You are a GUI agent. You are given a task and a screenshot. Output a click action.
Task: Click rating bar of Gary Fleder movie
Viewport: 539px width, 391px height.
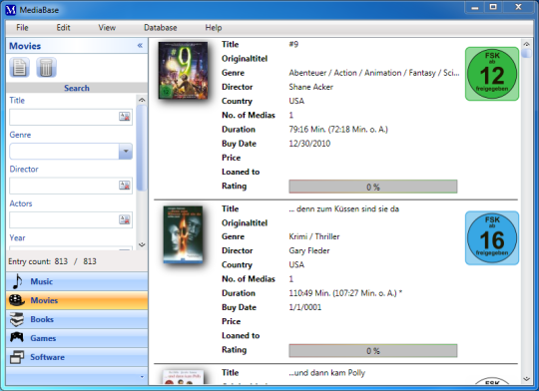point(373,351)
